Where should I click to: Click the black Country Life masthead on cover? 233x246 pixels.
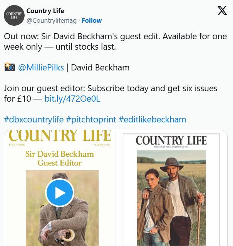click(x=171, y=140)
